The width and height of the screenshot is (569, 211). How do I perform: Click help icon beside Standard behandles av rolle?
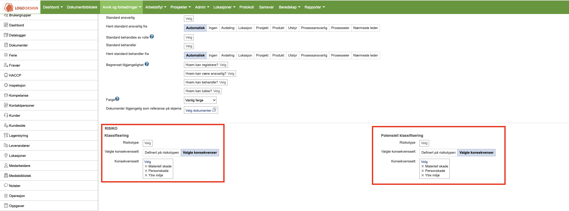(x=152, y=36)
